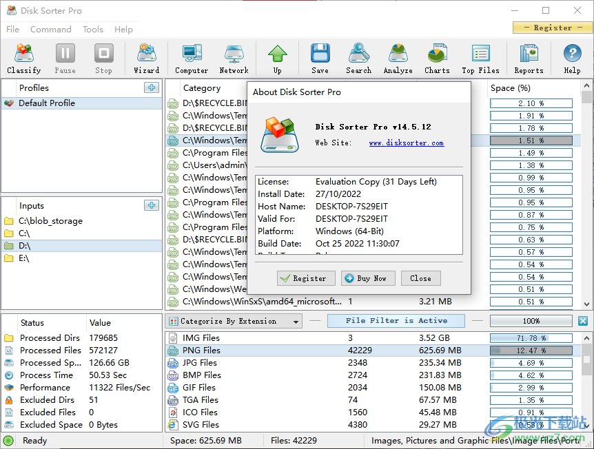Click the BMP Files type icon
This screenshot has height=449, width=594.
pos(173,375)
